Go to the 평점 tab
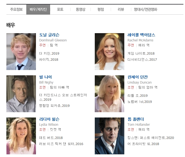This screenshot has width=185, height=157. (101, 9)
